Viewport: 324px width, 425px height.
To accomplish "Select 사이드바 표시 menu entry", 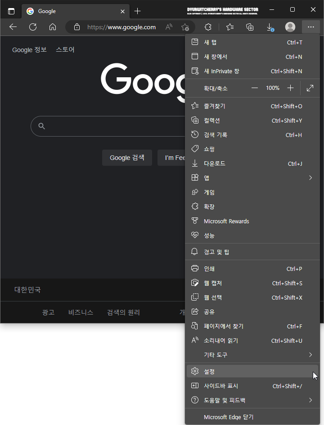I will (x=252, y=386).
